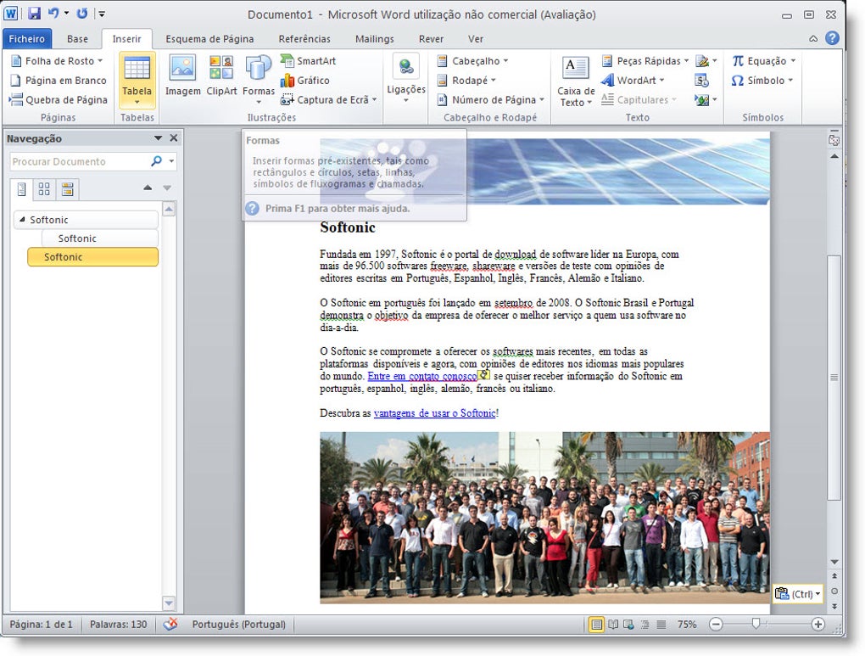Open the ClipArt gallery
This screenshot has width=865, height=656.
[x=221, y=76]
